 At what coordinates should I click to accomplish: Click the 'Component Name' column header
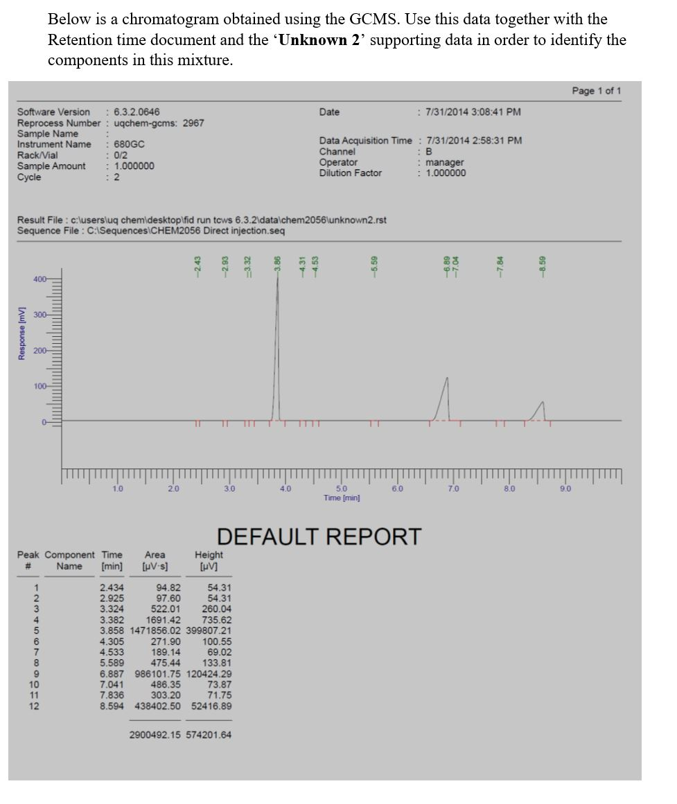[x=70, y=561]
